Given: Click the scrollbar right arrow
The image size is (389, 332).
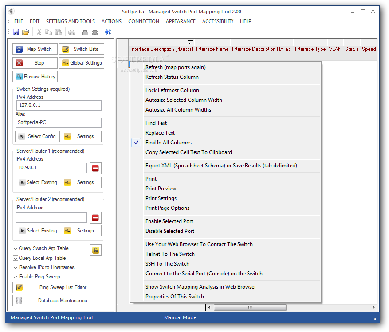Looking at the screenshot, I should tap(373, 308).
